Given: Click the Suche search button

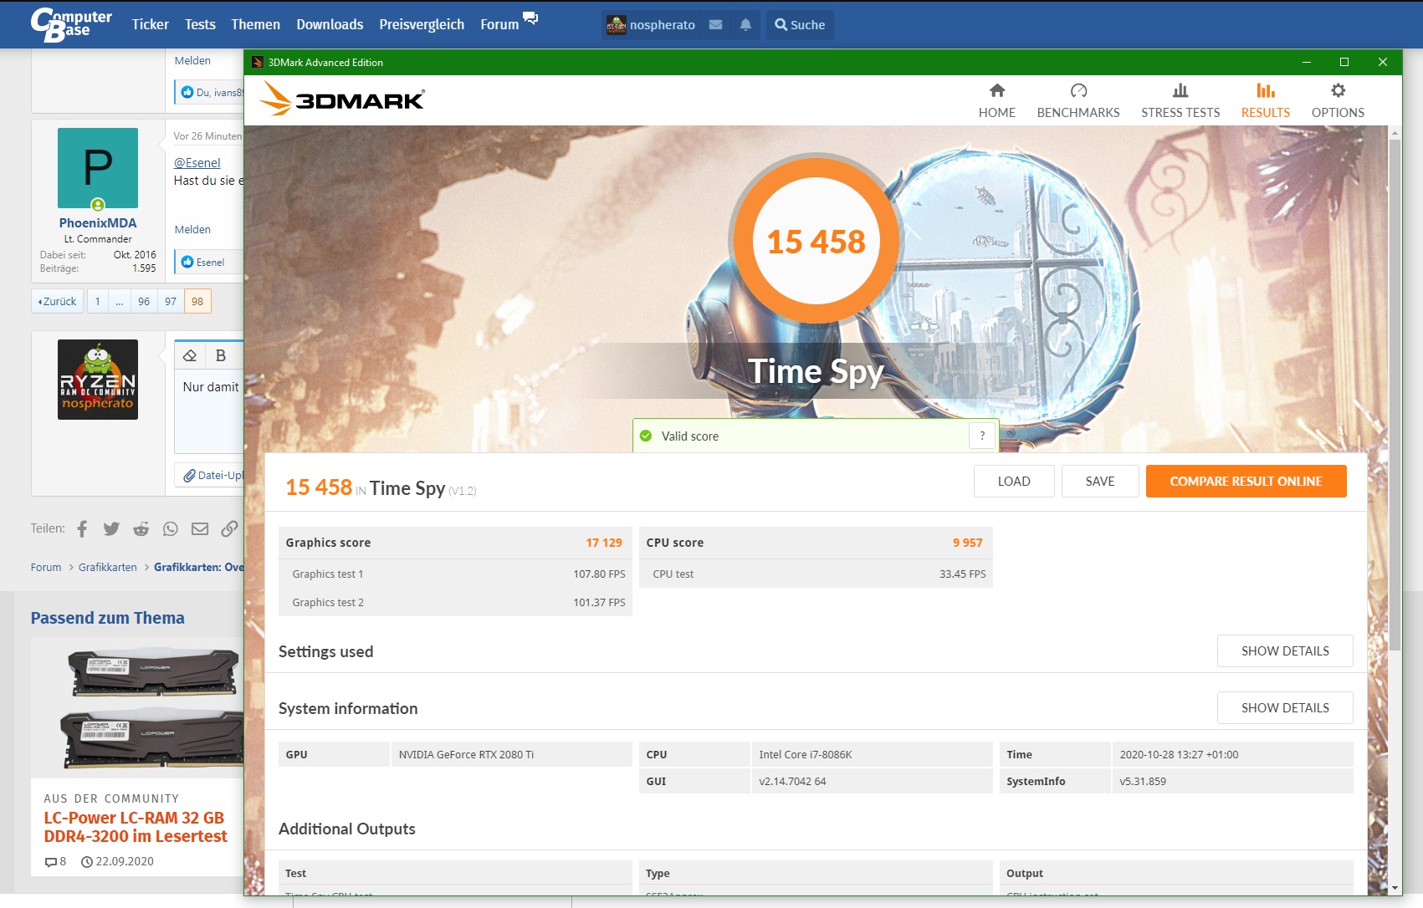Looking at the screenshot, I should click(800, 24).
